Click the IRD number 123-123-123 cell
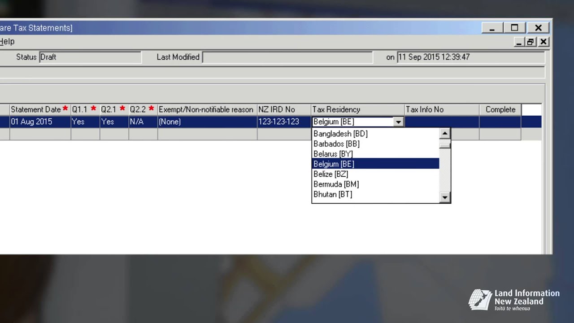This screenshot has width=574, height=323. 284,122
